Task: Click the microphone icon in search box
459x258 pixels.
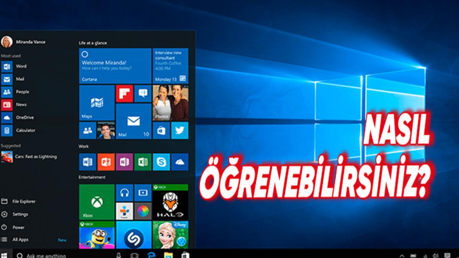Action: point(119,255)
